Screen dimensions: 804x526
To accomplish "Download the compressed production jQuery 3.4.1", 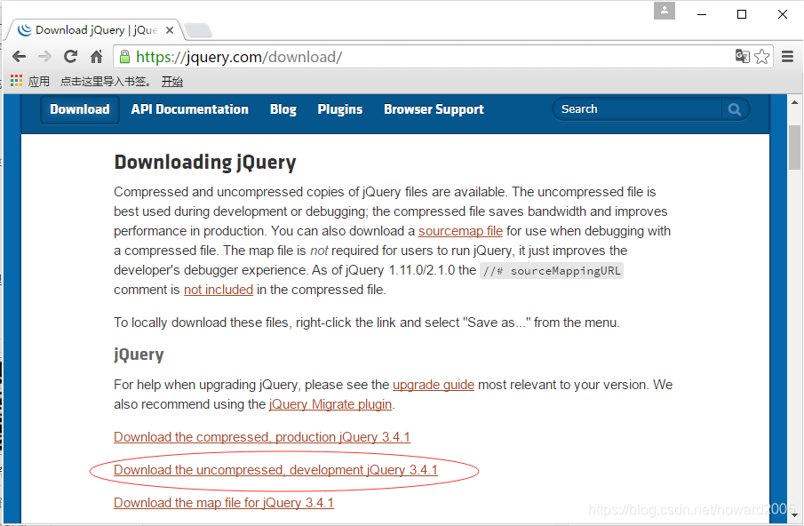I will pos(262,437).
